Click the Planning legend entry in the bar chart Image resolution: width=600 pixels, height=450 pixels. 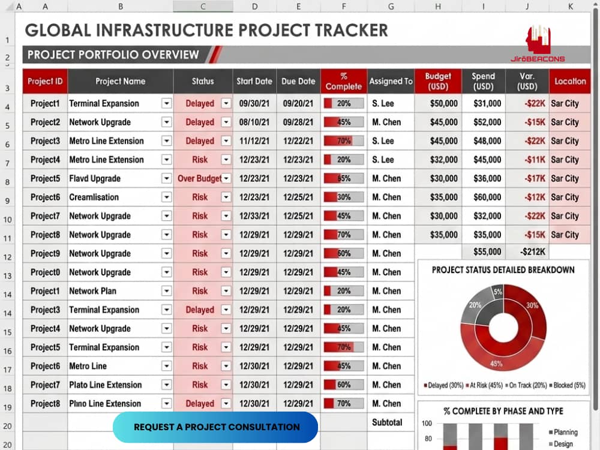pos(563,432)
